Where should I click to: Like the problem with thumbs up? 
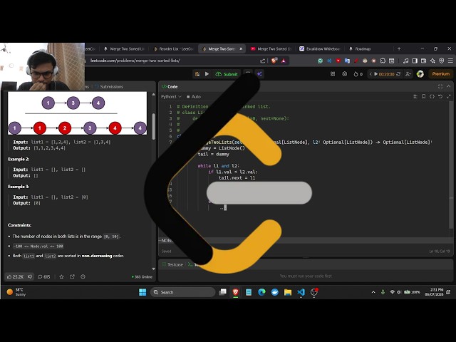click(15, 277)
